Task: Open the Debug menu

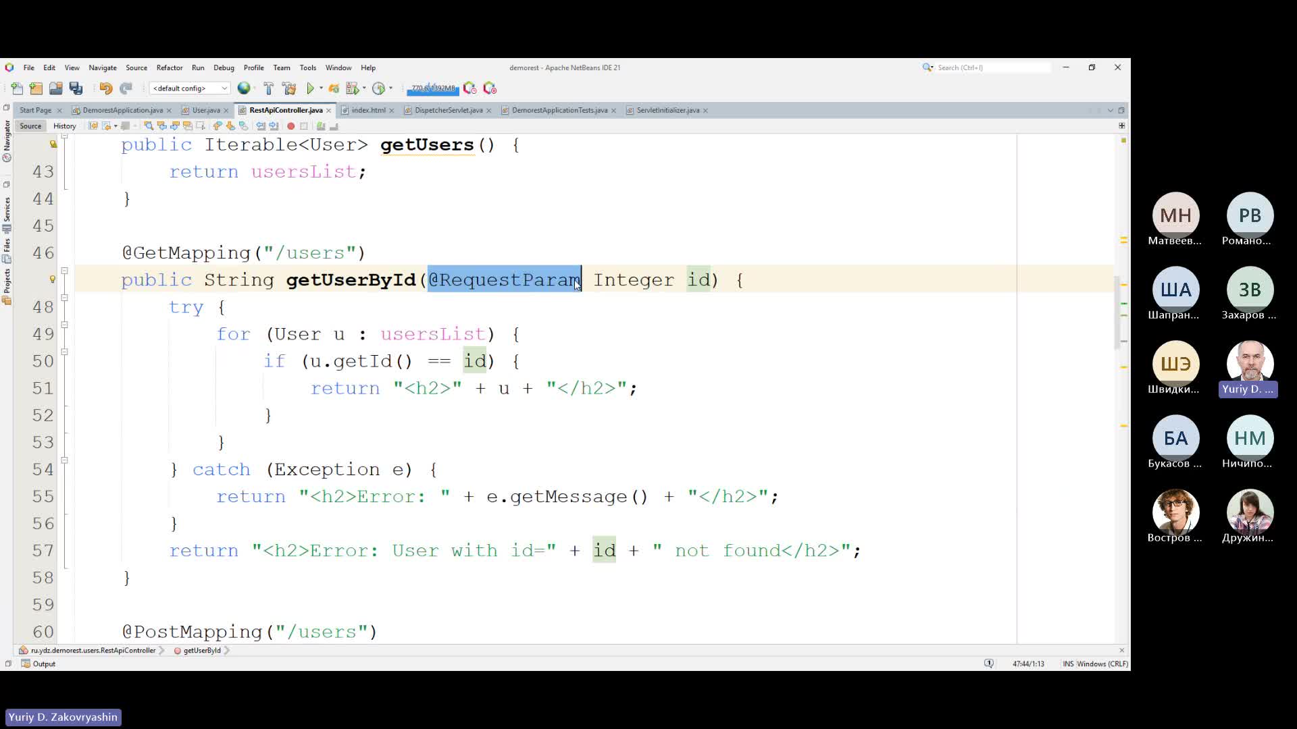Action: click(x=224, y=67)
